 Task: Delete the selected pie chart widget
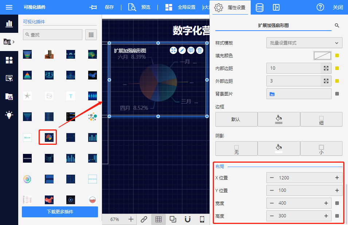[x=200, y=51]
